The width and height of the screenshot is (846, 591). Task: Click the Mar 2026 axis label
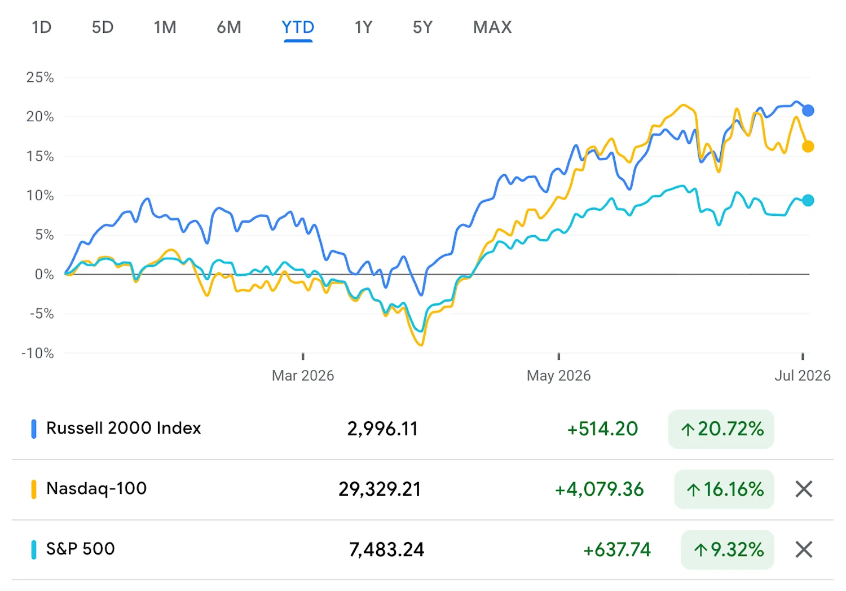pyautogui.click(x=303, y=376)
